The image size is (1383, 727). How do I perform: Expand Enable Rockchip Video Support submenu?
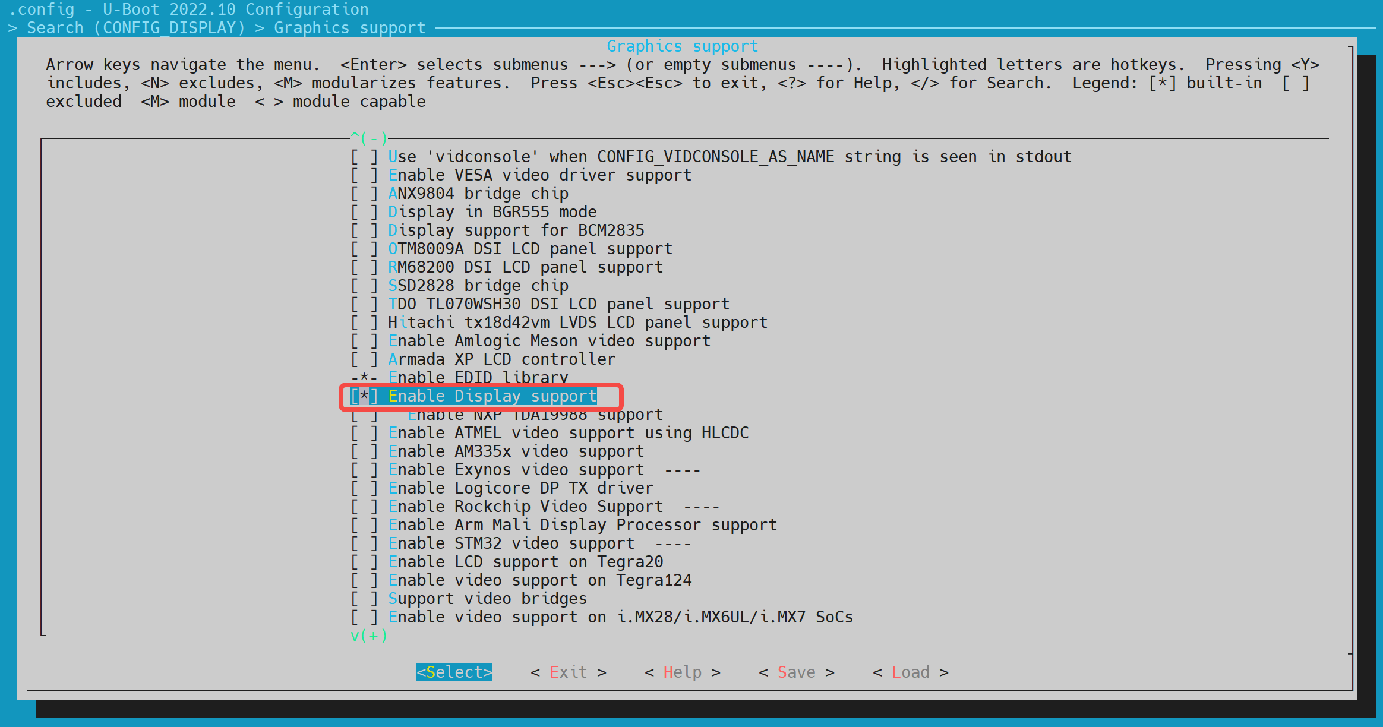525,507
